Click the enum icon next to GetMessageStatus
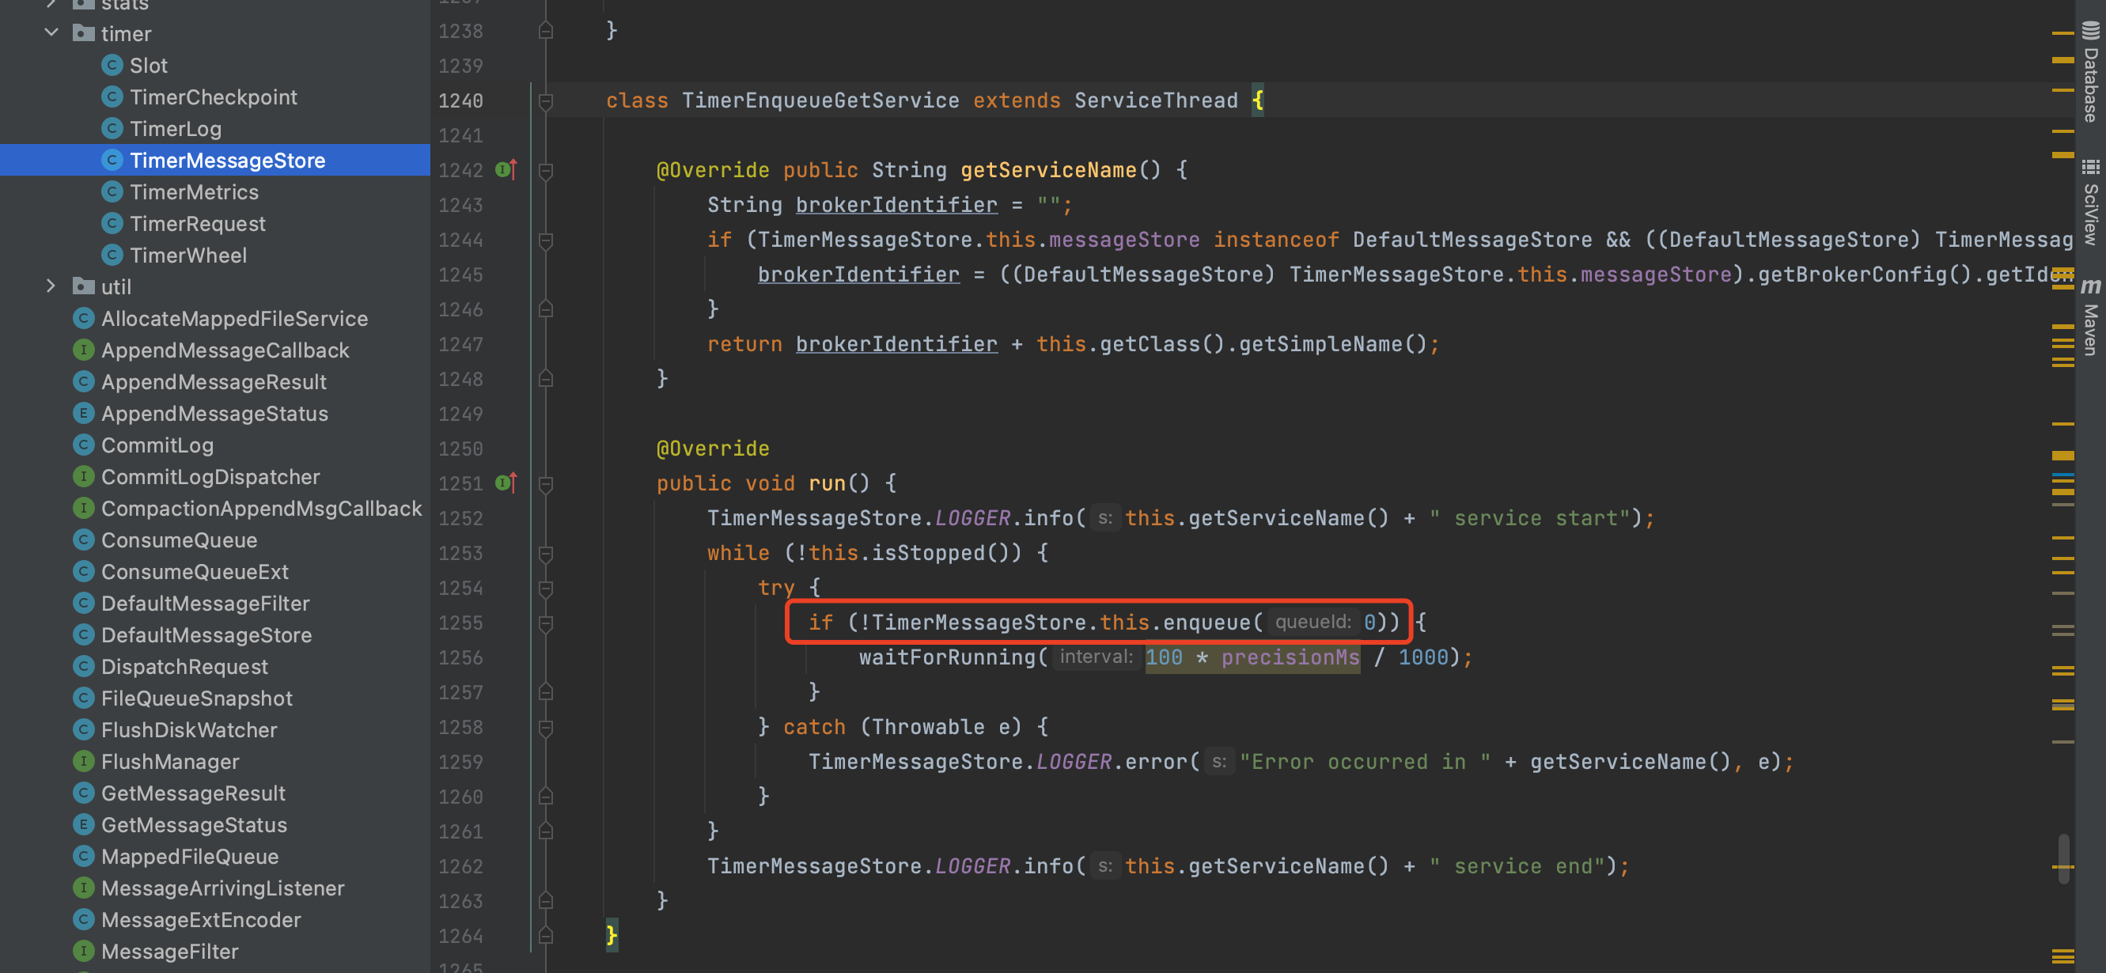This screenshot has width=2106, height=973. [x=84, y=824]
